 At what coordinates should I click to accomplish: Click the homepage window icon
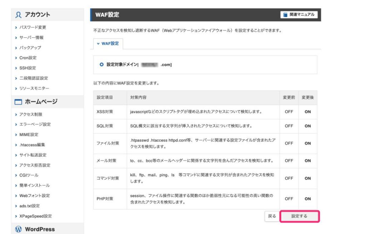19,102
